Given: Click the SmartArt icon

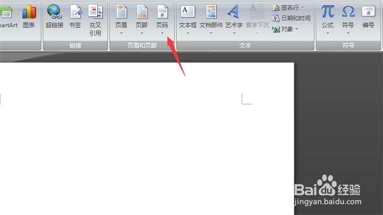Looking at the screenshot, I should pos(6,12).
